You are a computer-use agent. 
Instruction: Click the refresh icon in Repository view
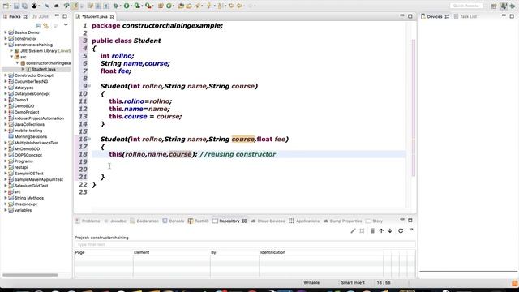tap(401, 230)
